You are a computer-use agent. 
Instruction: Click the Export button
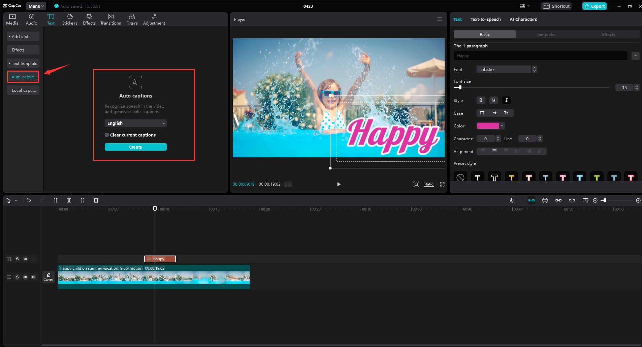[594, 6]
